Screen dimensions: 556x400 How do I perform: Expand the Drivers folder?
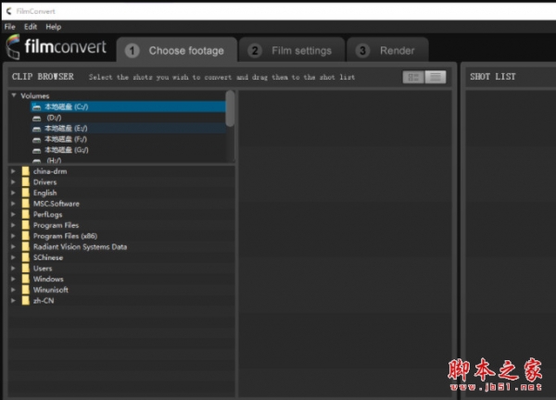pyautogui.click(x=13, y=181)
